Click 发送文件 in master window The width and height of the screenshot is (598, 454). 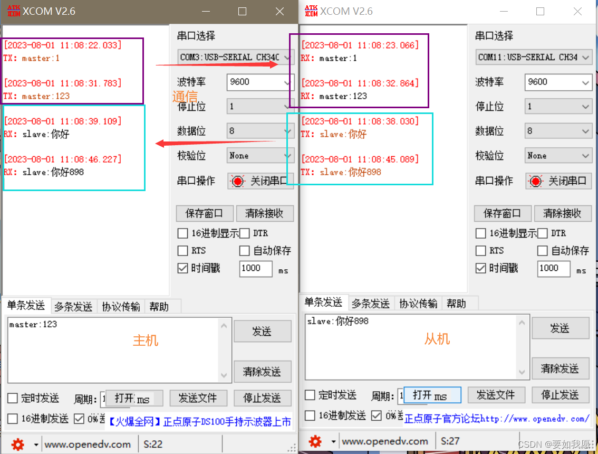pyautogui.click(x=198, y=398)
